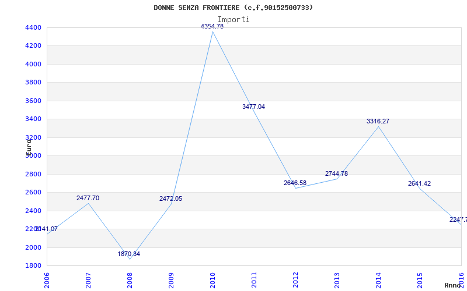
Task: Click the 2012 x-axis label
Action: pyautogui.click(x=295, y=280)
